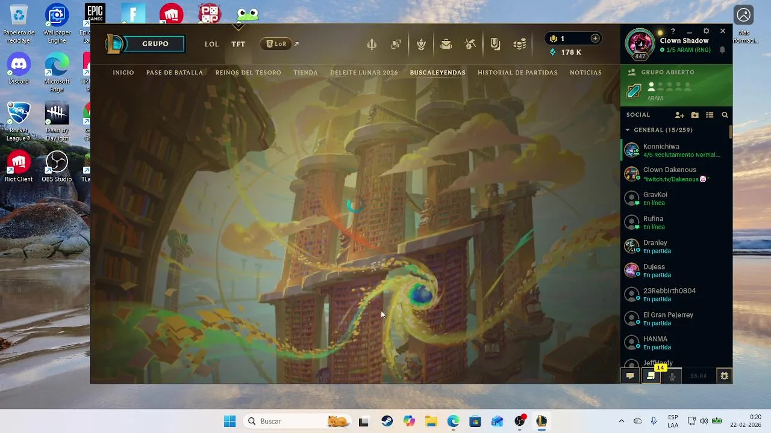Switch to the LOL game tab

tap(211, 44)
